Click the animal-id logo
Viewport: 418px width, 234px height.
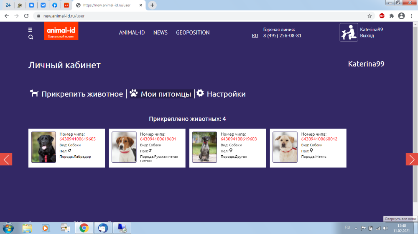tap(61, 32)
